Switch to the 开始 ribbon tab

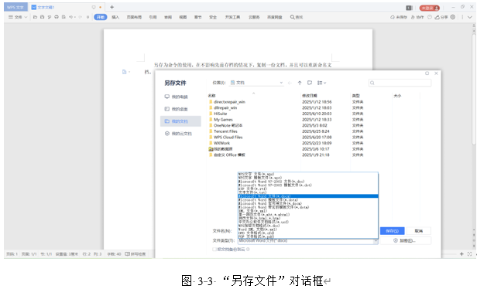[101, 17]
